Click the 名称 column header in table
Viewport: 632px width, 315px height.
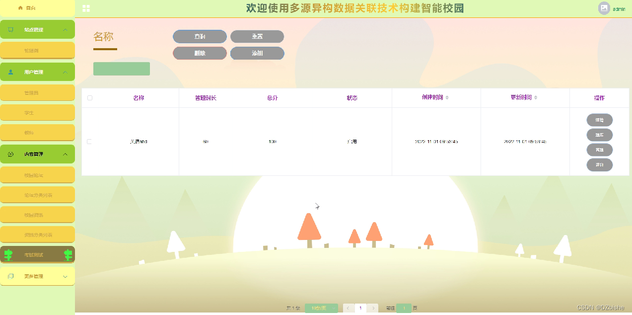[139, 98]
